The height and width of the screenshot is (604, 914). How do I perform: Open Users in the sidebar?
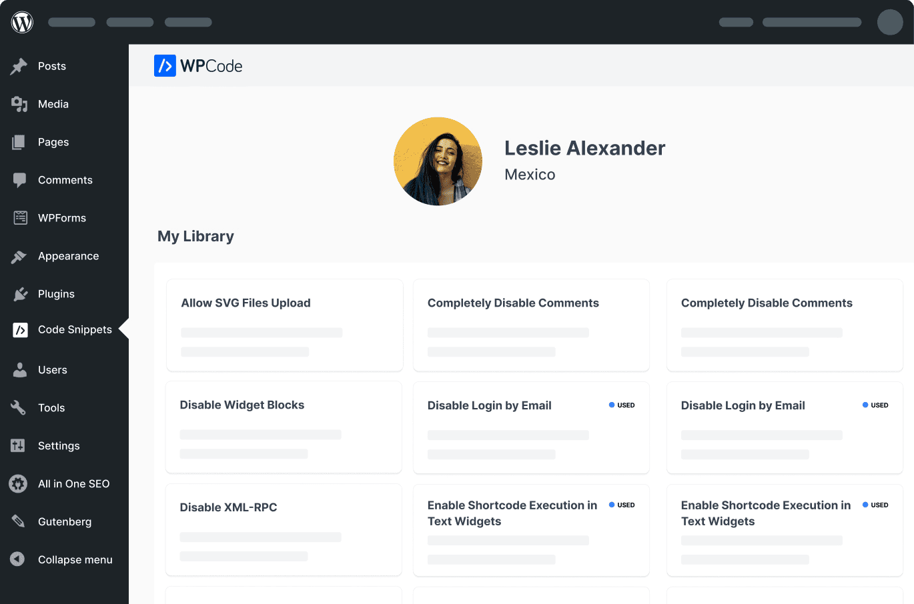point(53,370)
